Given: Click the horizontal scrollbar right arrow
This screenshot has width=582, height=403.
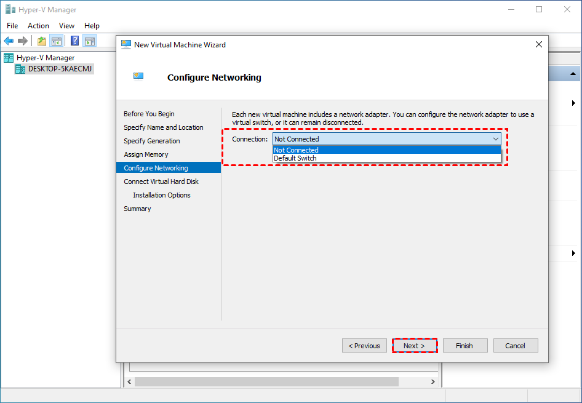Looking at the screenshot, I should [x=433, y=381].
